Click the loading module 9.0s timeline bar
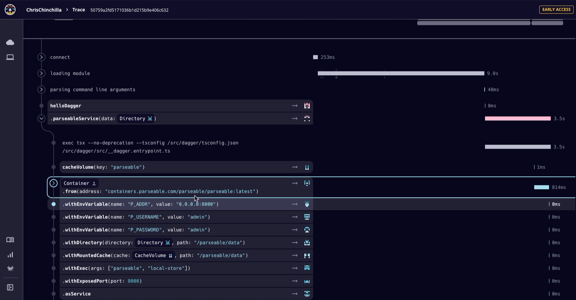The height and width of the screenshot is (300, 576). tap(401, 73)
